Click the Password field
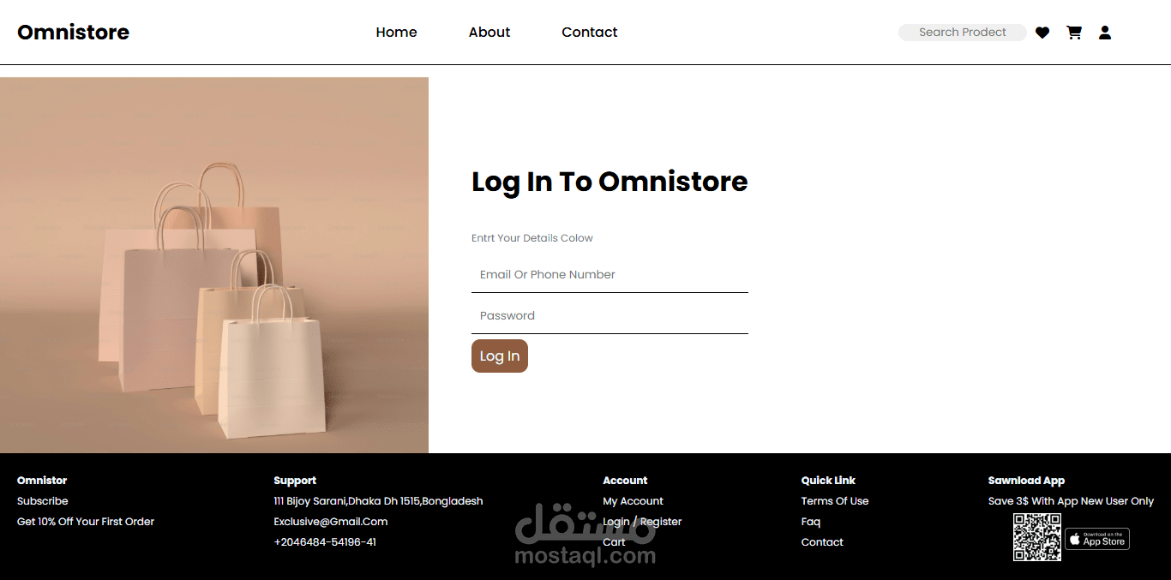 pos(610,316)
